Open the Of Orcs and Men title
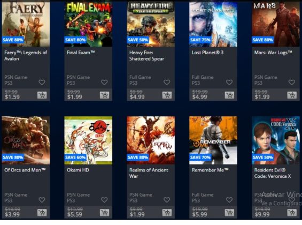 pos(25,170)
